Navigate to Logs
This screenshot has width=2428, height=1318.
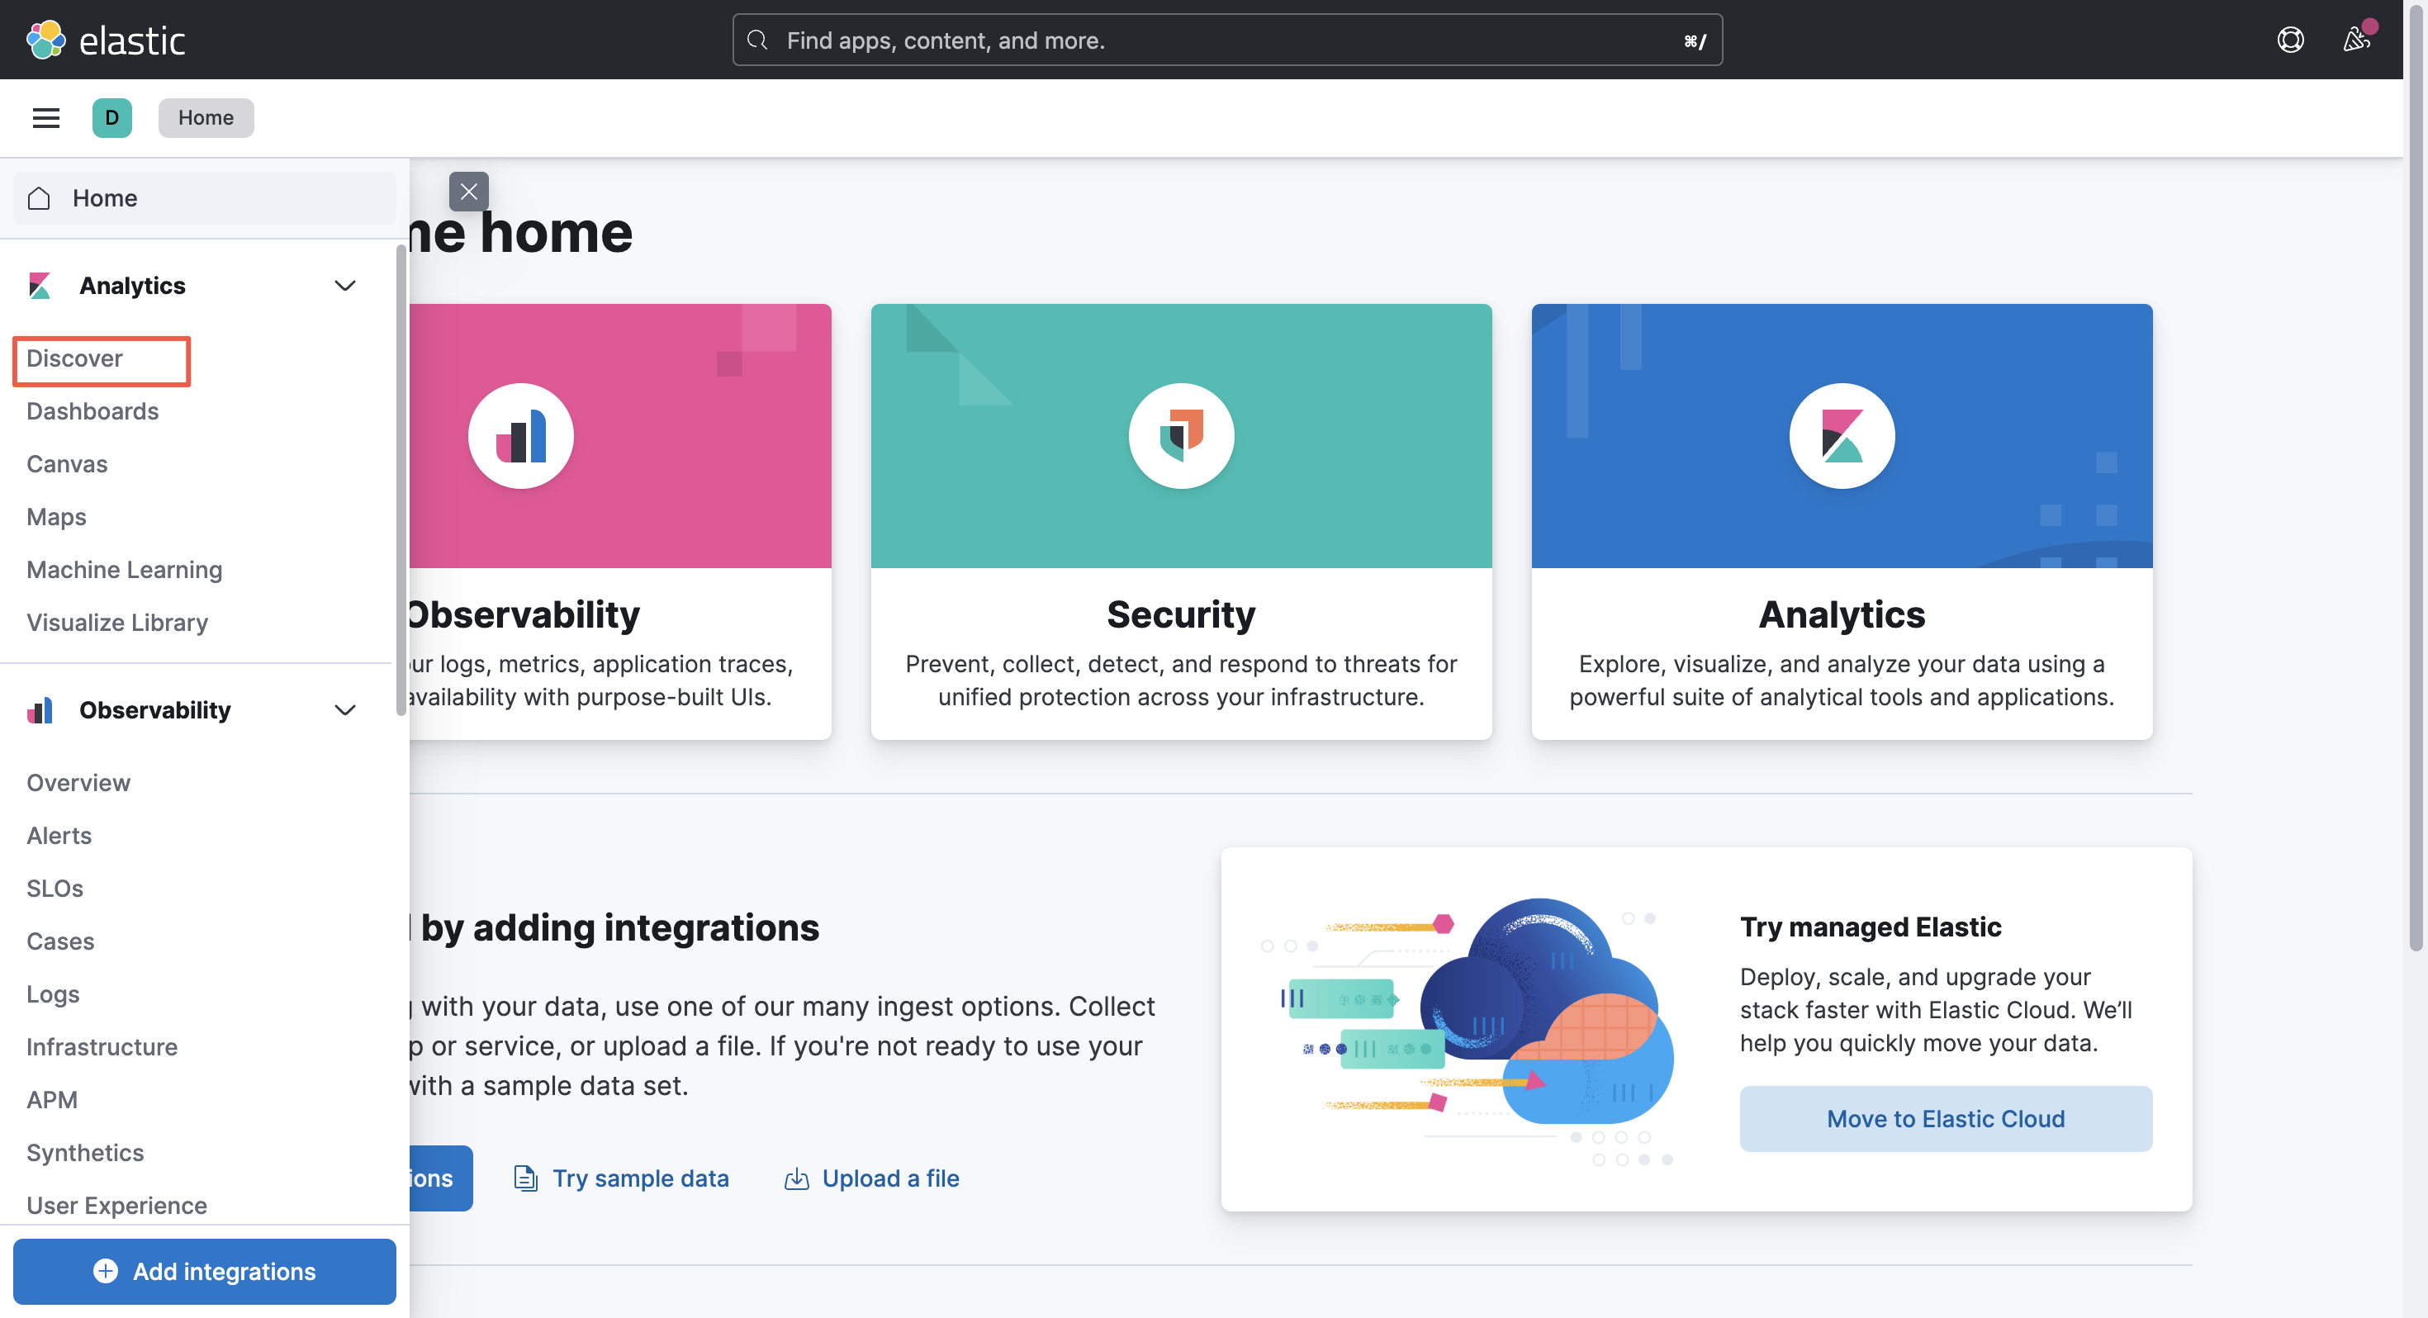[53, 993]
